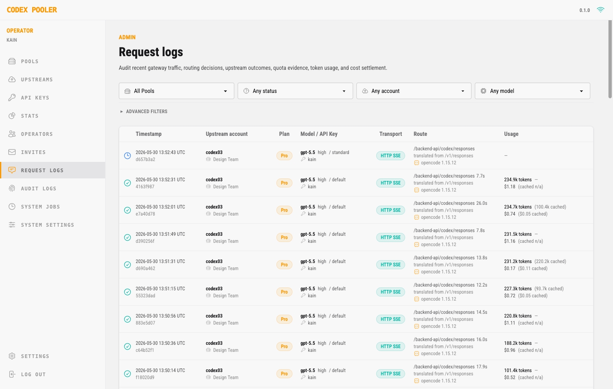The image size is (613, 389).
Task: Click success check icon for e7a40d78
Action: click(x=127, y=210)
